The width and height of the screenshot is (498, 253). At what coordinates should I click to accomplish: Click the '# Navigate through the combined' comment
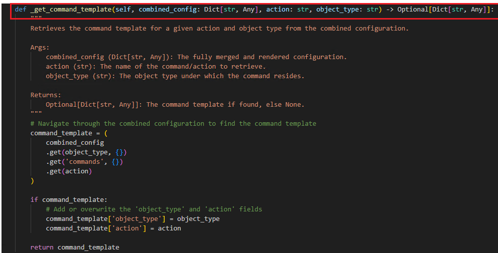173,124
